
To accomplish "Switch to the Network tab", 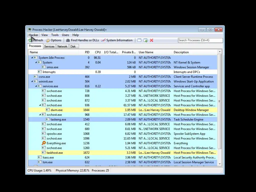I will (x=62, y=46).
